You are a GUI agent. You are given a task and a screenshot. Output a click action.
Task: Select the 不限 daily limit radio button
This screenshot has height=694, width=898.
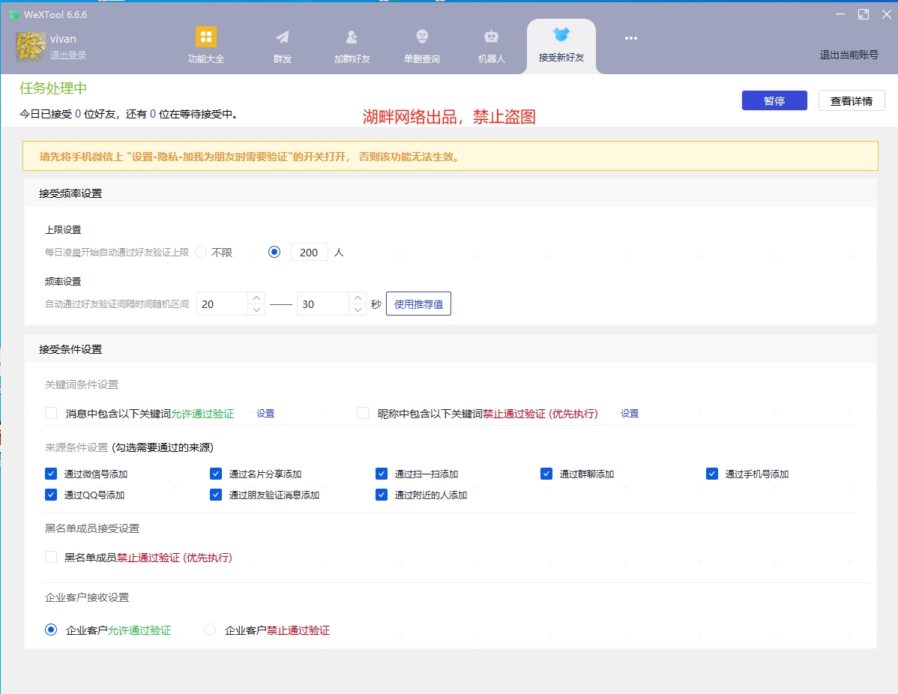point(200,252)
